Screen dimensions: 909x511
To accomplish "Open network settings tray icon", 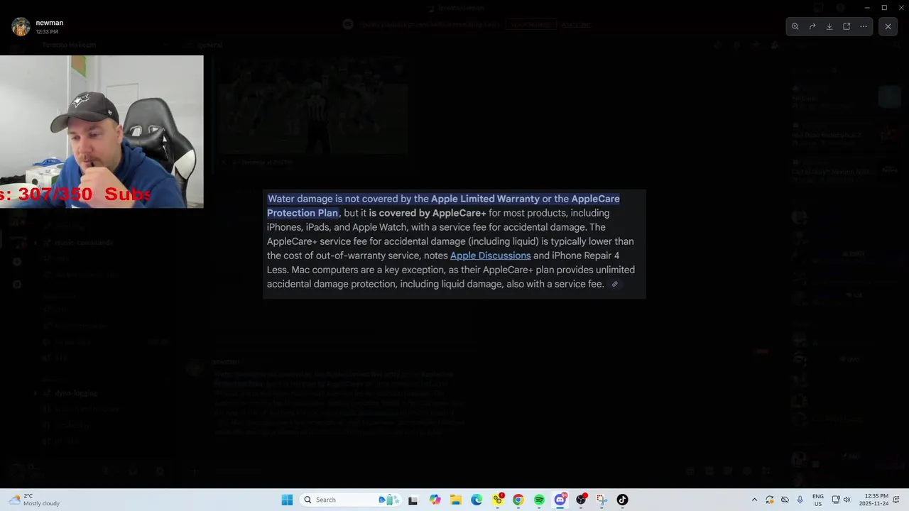I will (836, 500).
